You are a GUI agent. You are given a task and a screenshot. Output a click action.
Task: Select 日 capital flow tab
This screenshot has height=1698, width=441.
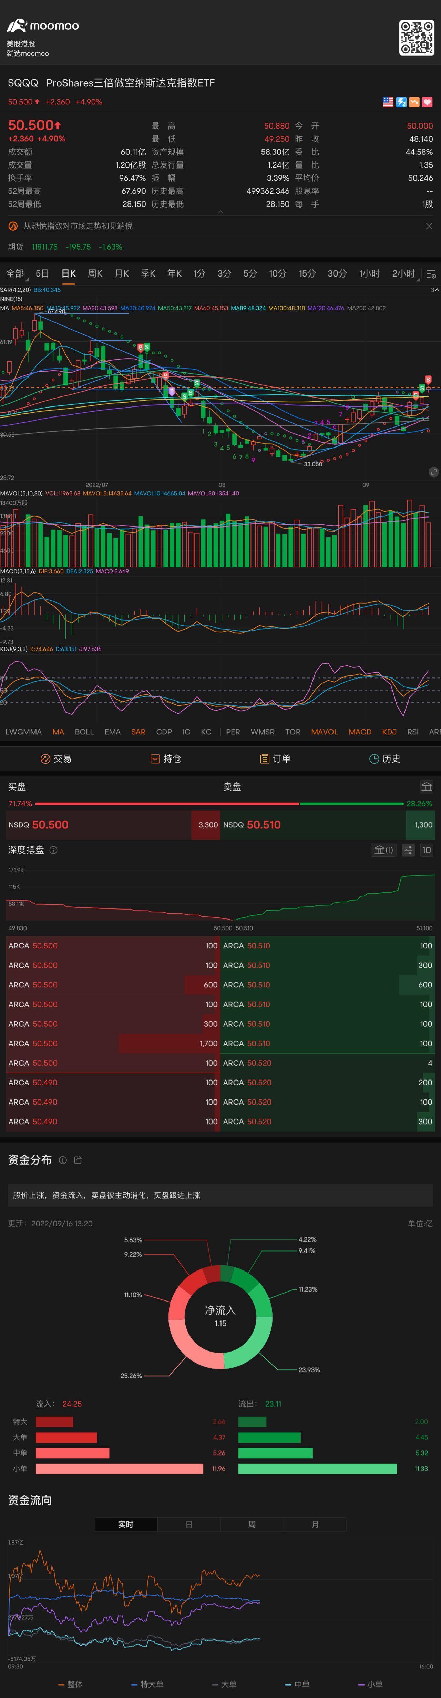(x=189, y=1525)
